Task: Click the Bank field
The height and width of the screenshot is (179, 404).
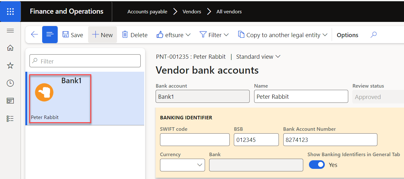Action: point(256,165)
